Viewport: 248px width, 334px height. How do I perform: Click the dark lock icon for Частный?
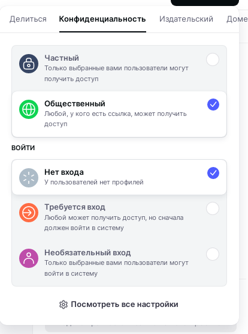point(29,64)
